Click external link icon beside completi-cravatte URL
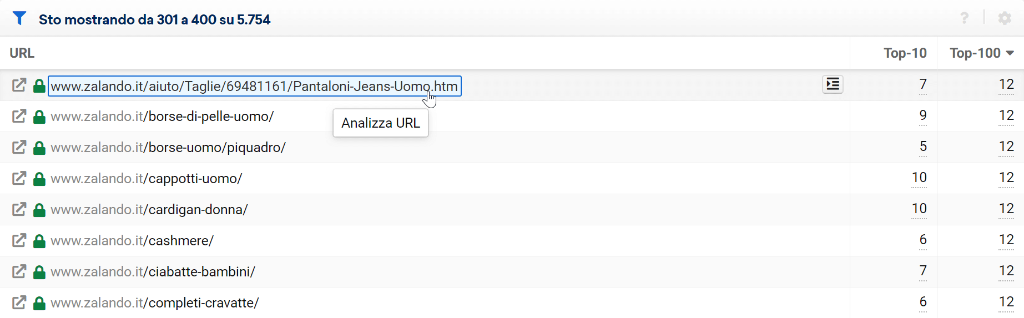Viewport: 1024px width, 318px height. (x=19, y=302)
